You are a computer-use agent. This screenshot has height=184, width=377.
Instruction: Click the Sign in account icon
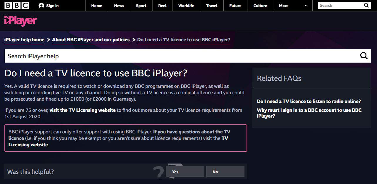pyautogui.click(x=41, y=6)
